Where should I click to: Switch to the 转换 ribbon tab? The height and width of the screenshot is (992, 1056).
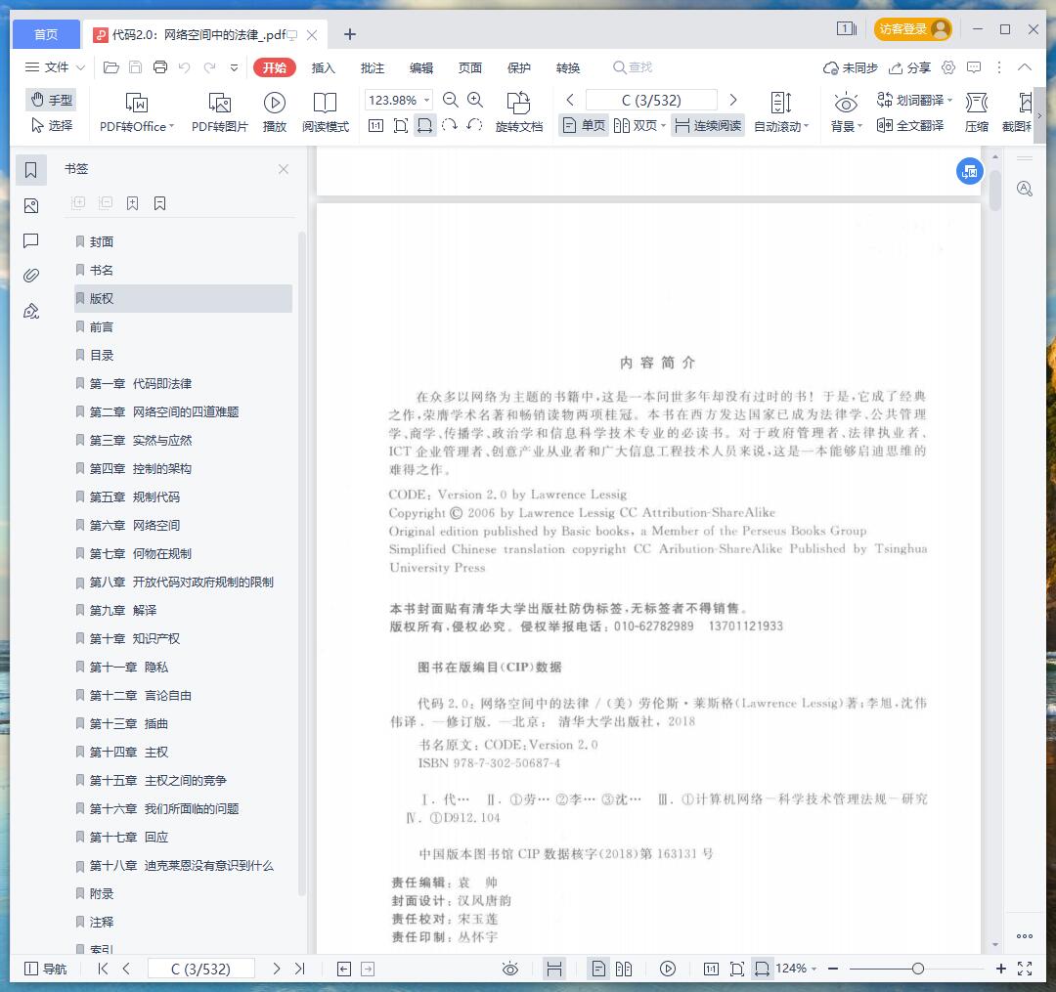point(568,68)
